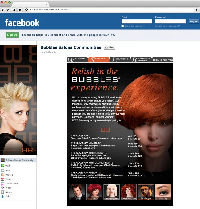Click the address bar URL field
This screenshot has width=200, height=209.
point(111,10)
